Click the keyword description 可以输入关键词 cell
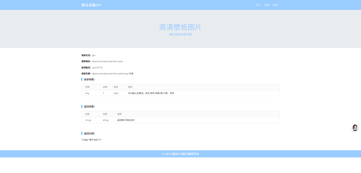This screenshot has width=361, height=173. pos(151,93)
